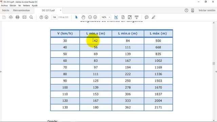217x122 pixels.
Task: Click the 'L min.o (m)' header cell
Action: point(128,34)
